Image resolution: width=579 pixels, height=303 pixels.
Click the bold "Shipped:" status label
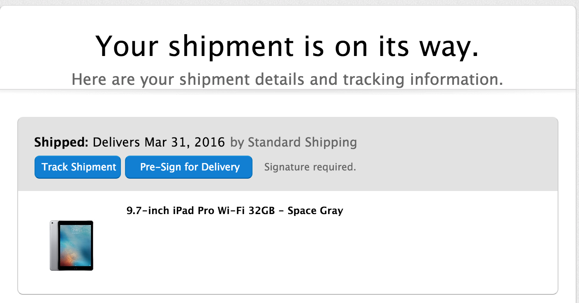(x=61, y=142)
